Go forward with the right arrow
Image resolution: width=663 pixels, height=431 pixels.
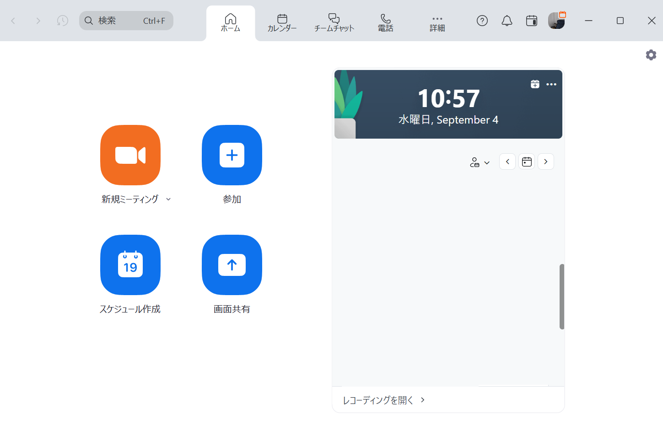38,21
